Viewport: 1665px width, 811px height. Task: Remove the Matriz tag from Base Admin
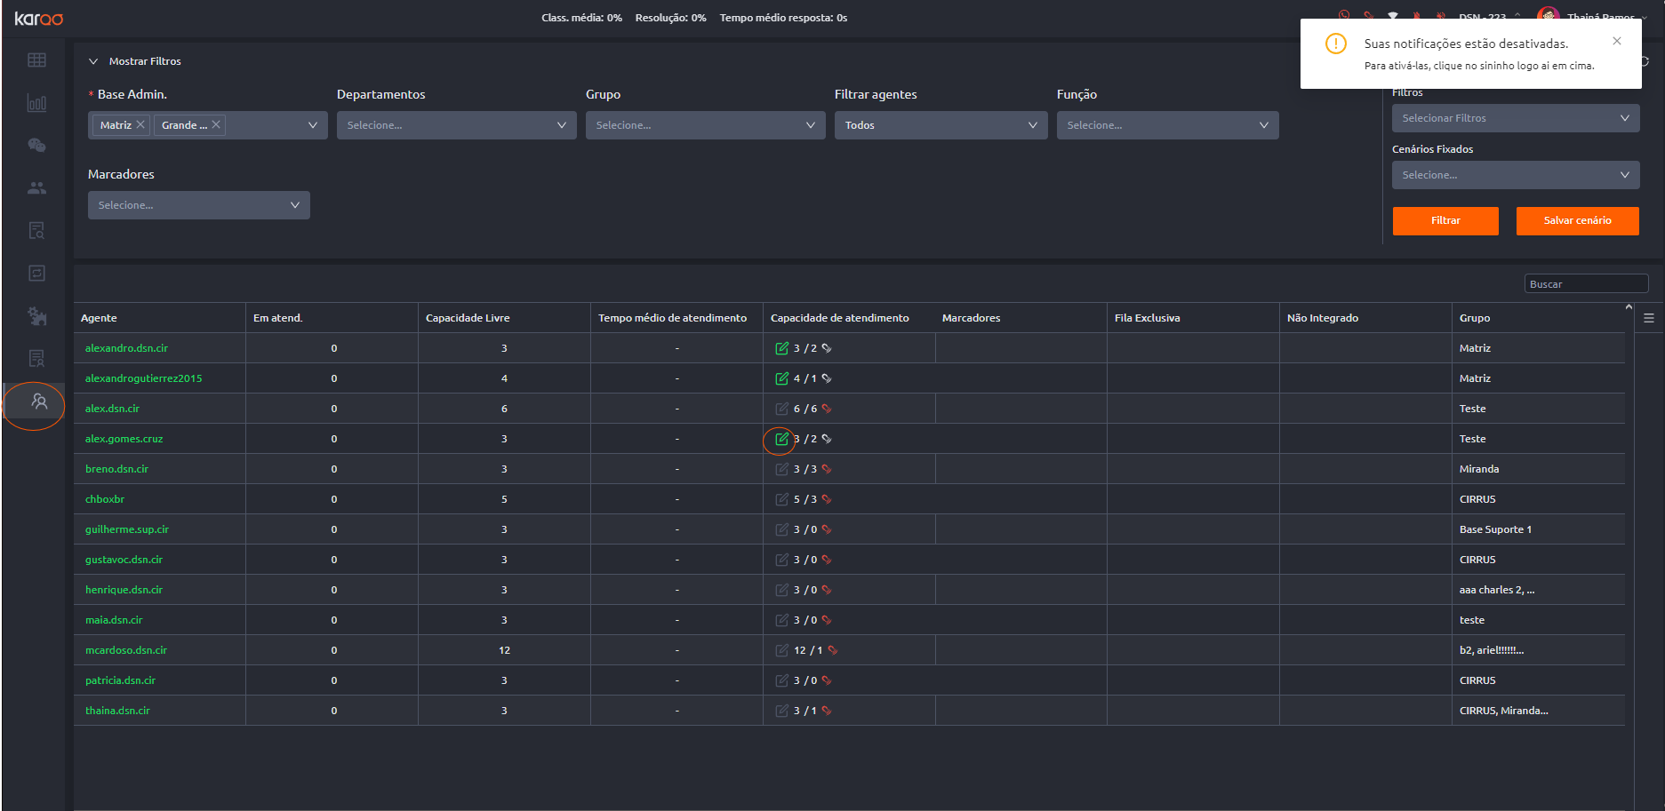point(140,125)
